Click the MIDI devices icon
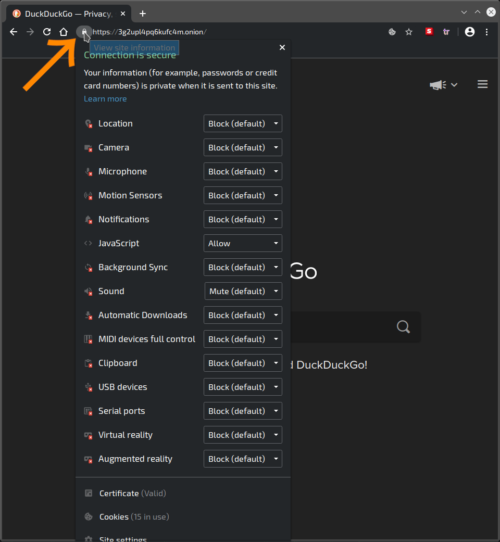Viewport: 500px width, 542px height. (x=89, y=339)
